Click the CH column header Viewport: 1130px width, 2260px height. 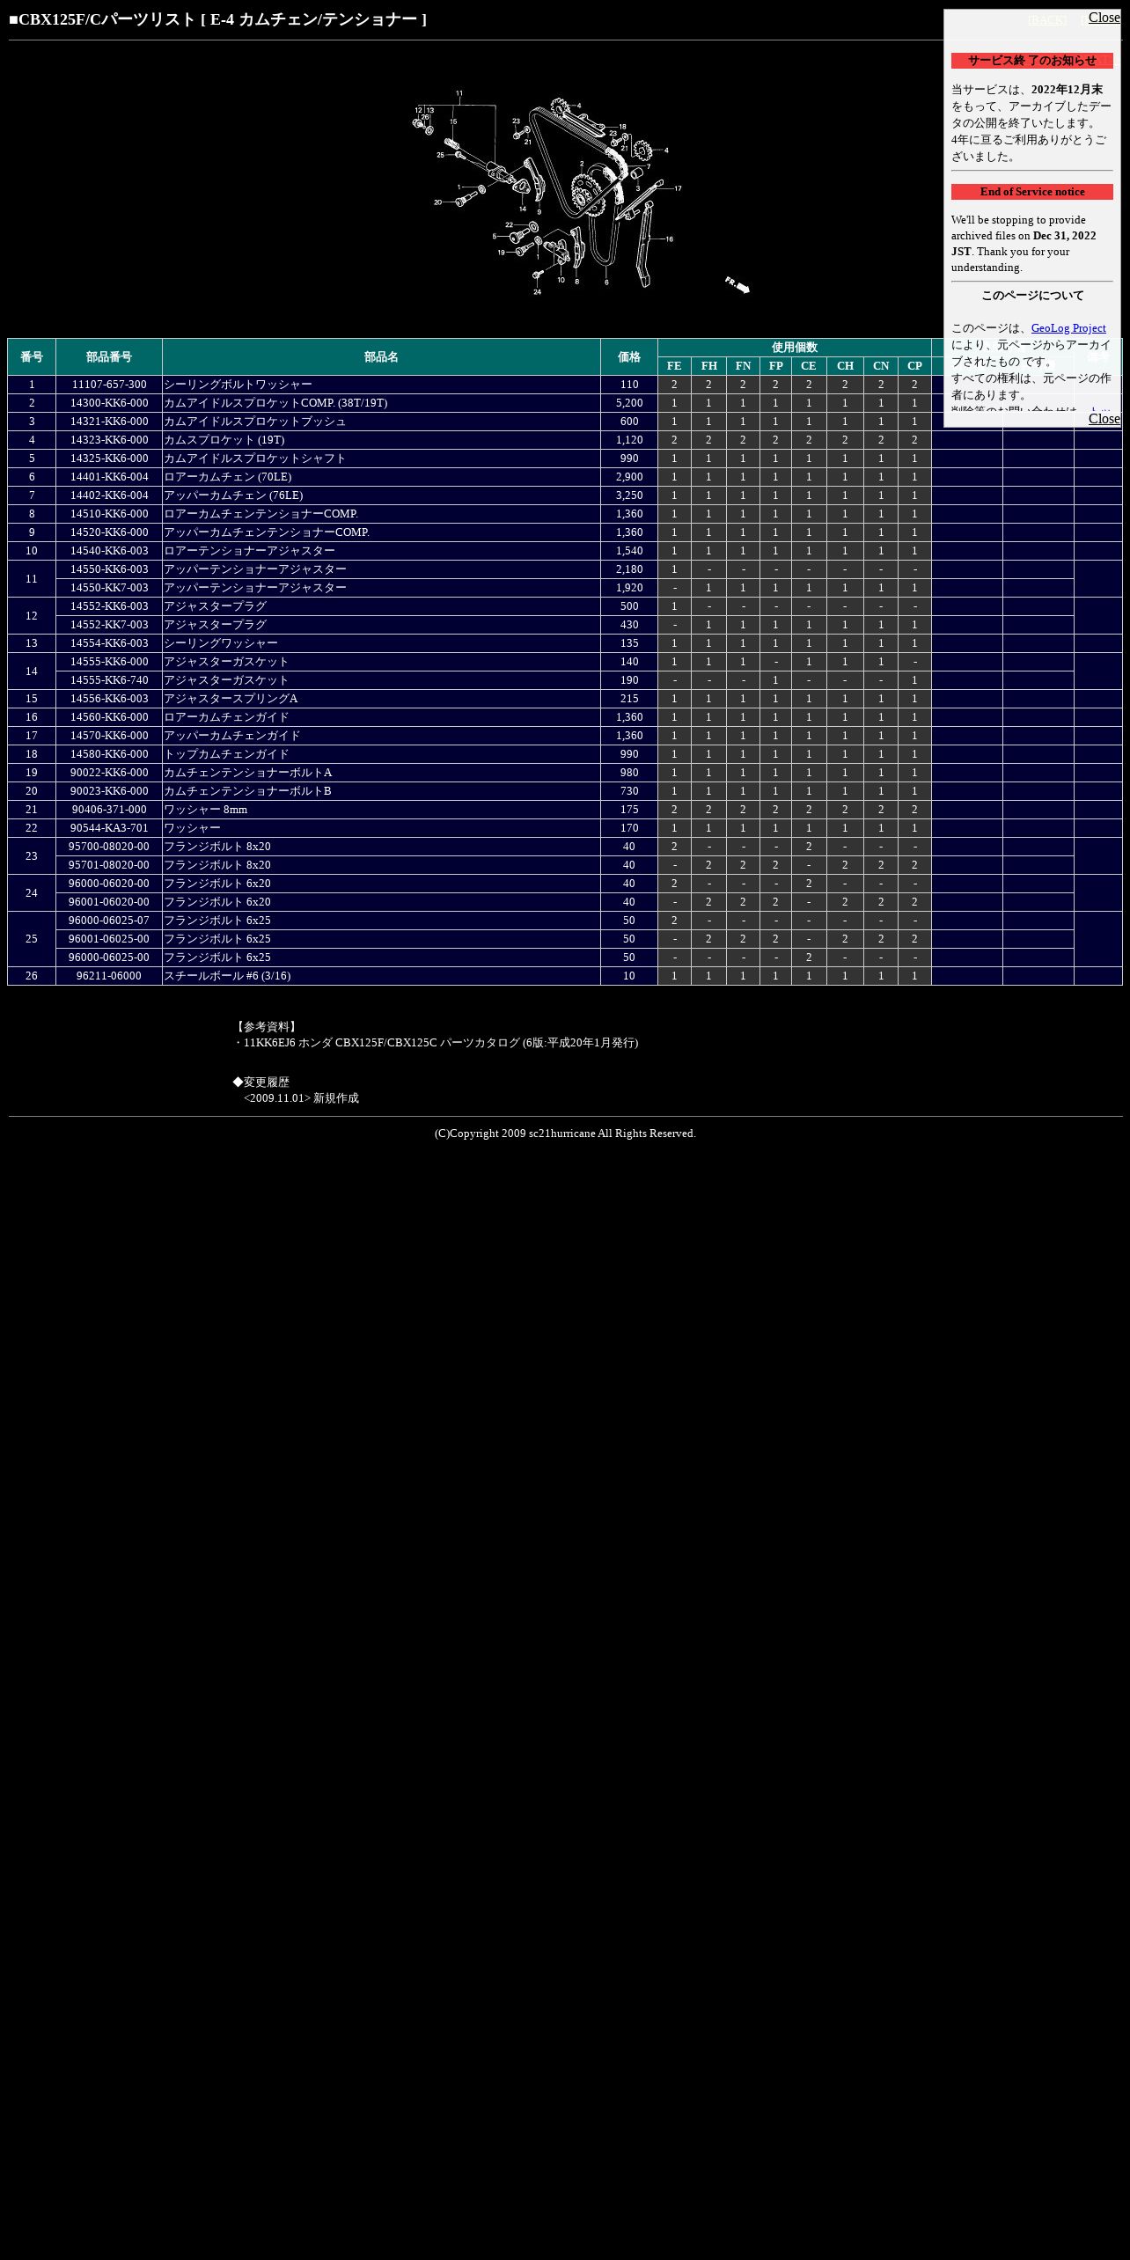tap(845, 366)
